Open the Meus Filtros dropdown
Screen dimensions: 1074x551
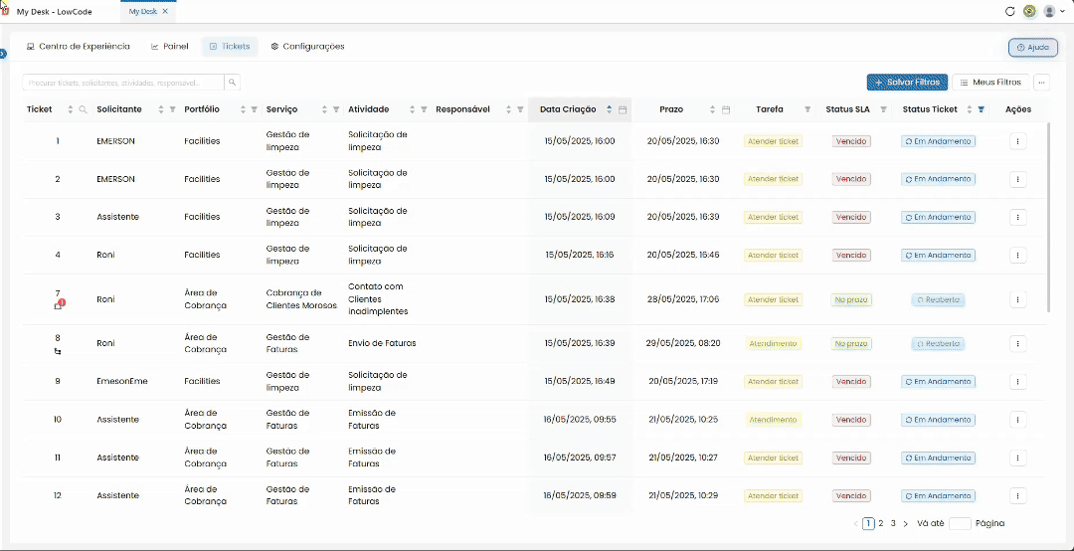click(990, 83)
